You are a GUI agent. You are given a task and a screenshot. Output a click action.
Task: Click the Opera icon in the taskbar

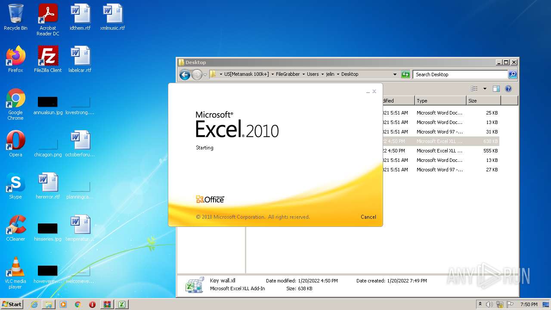pos(93,304)
